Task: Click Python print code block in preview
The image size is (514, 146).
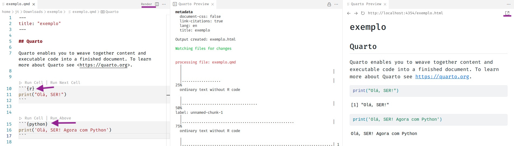Action: (428, 120)
